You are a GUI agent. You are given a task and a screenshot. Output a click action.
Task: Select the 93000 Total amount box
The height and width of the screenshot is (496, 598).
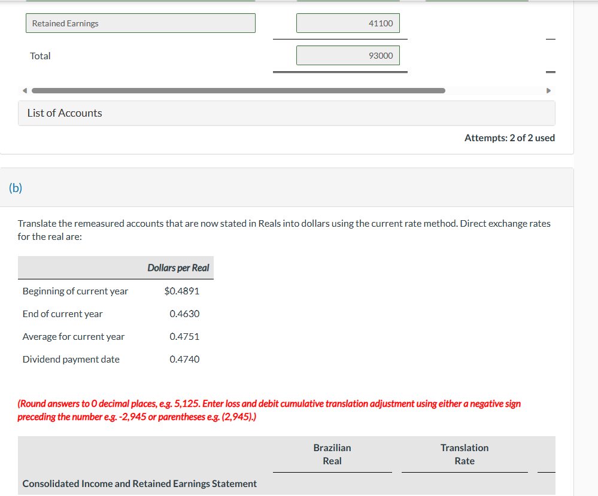[x=348, y=55]
